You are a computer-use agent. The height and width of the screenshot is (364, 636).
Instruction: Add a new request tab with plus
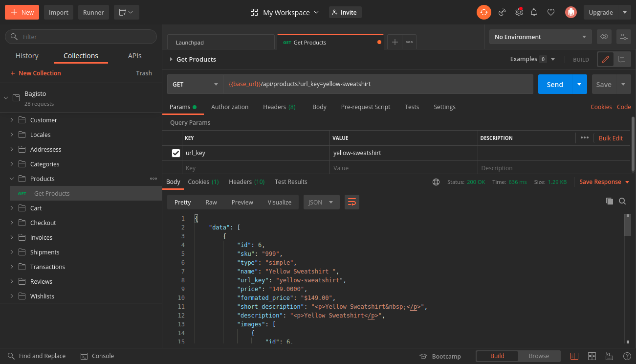click(395, 42)
